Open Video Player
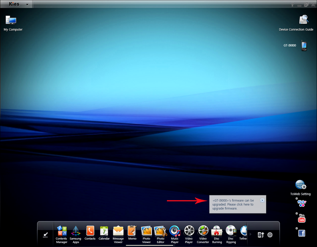This screenshot has height=247, width=317. [189, 231]
